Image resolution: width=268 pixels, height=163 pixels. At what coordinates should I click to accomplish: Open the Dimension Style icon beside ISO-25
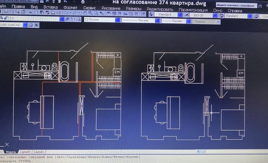click(187, 15)
